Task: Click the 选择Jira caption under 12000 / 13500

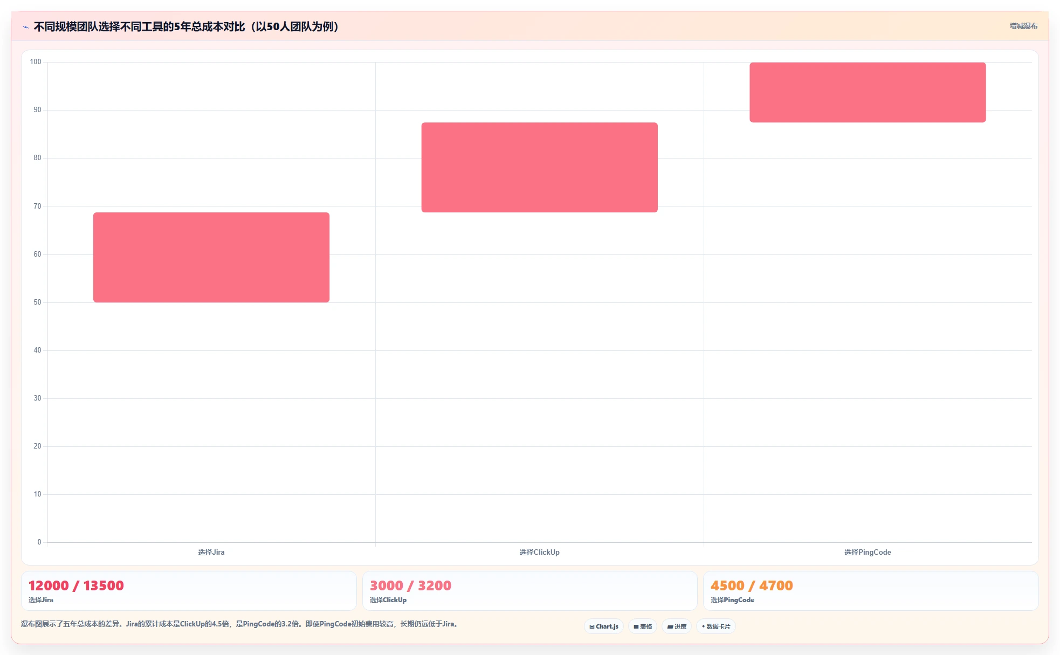Action: click(41, 600)
